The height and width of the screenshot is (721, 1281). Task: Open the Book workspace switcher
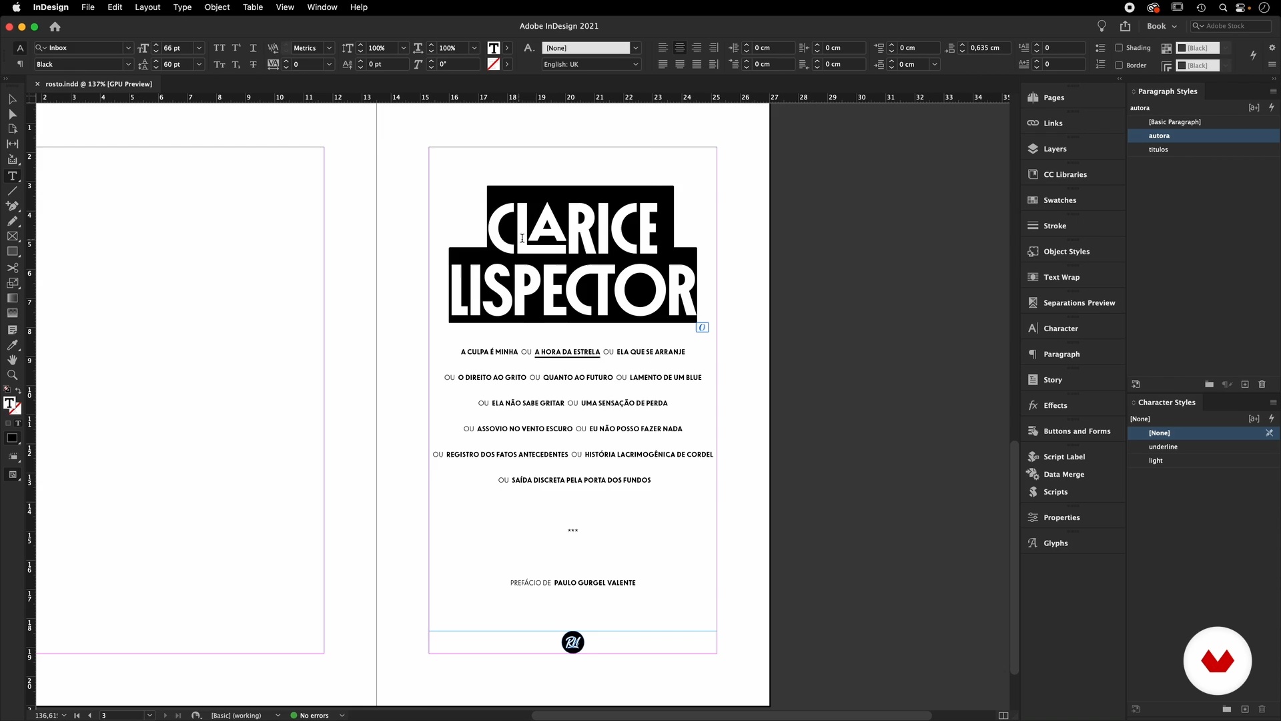click(x=1162, y=26)
